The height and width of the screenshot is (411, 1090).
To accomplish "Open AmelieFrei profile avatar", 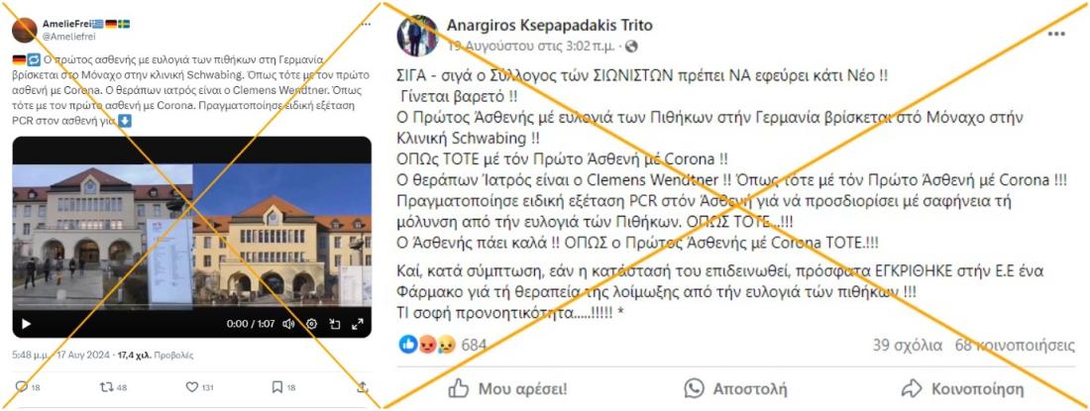I will (25, 30).
